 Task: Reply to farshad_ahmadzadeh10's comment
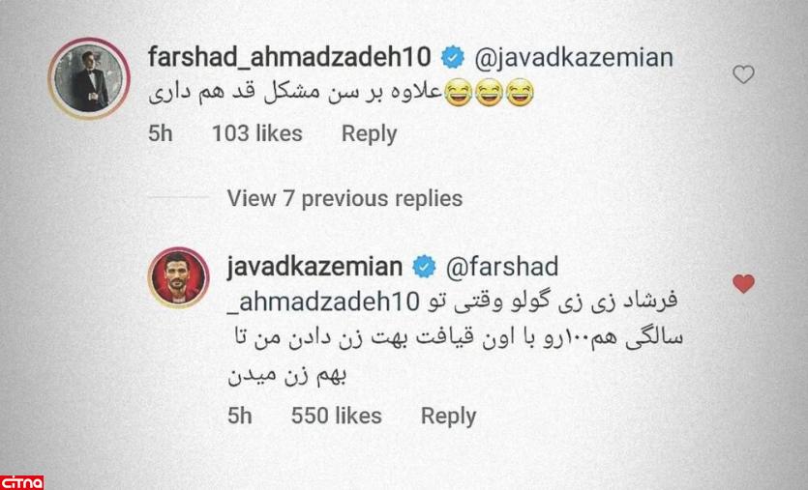click(369, 134)
